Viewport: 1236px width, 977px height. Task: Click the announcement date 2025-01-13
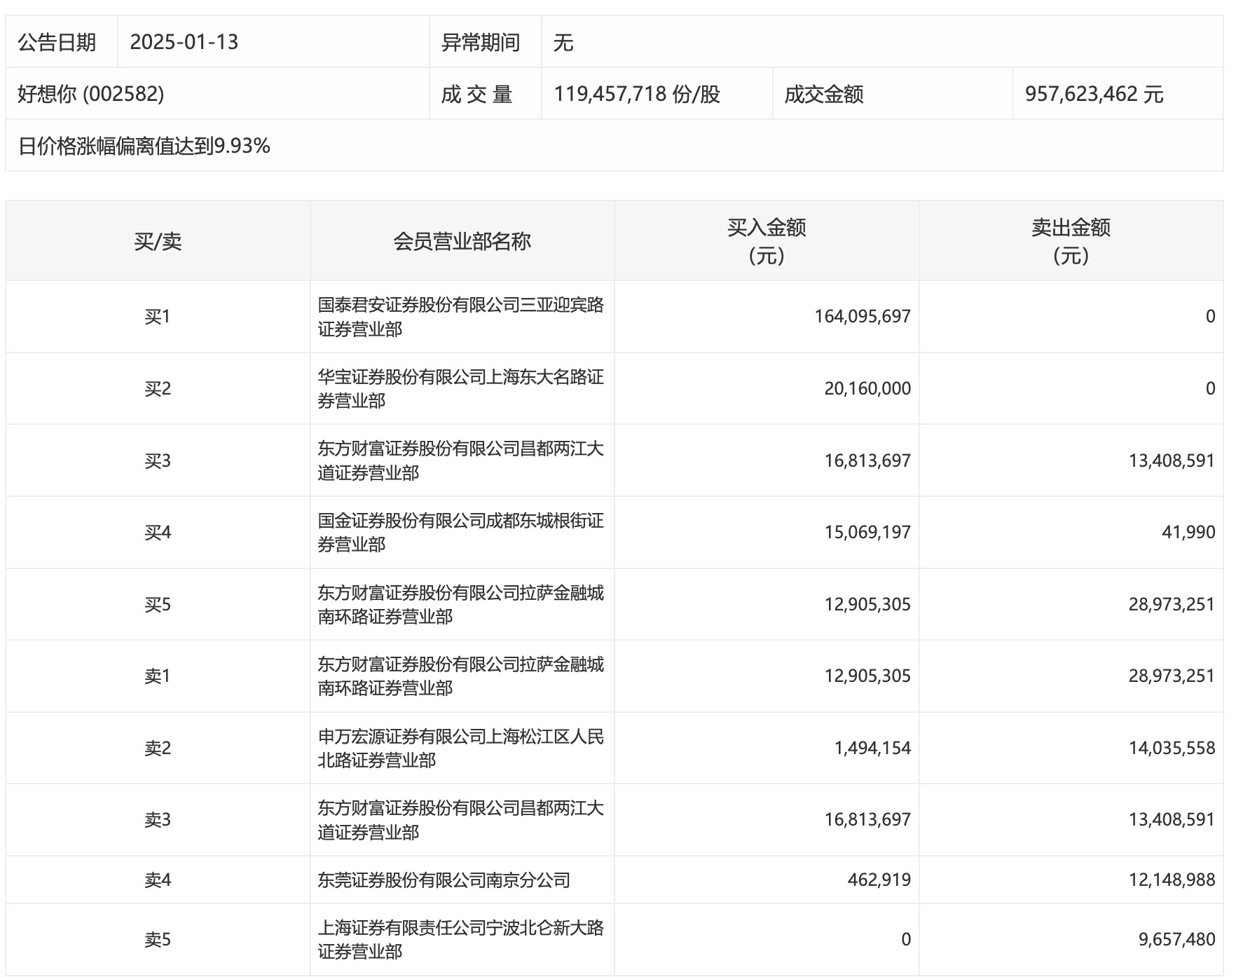[x=184, y=42]
